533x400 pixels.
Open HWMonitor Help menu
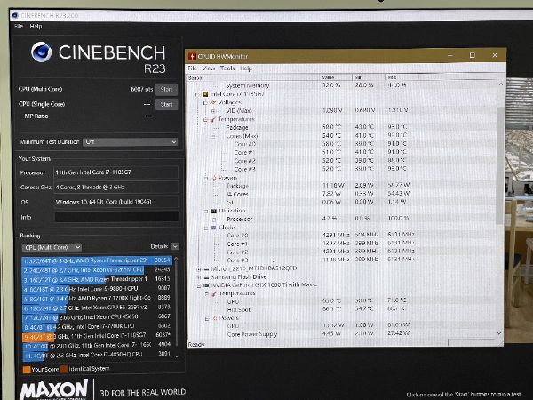click(x=246, y=68)
